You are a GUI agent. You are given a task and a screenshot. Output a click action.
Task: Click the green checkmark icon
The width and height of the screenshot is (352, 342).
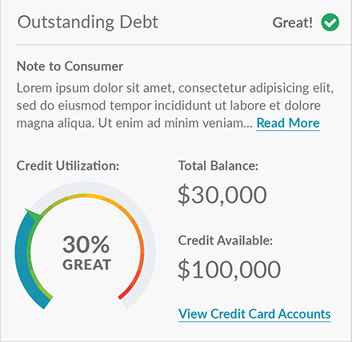pyautogui.click(x=330, y=22)
